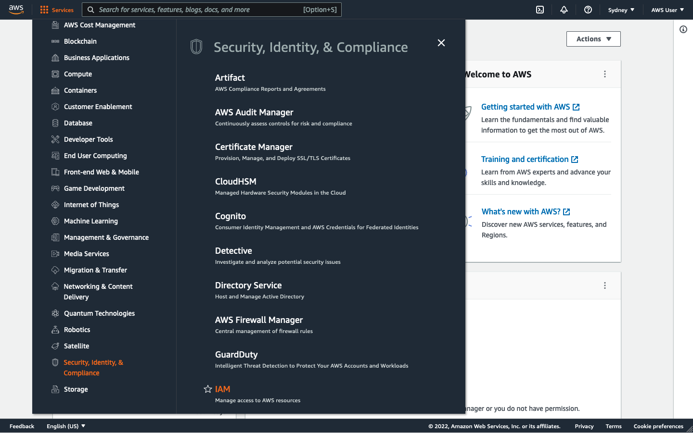Screen dimensions: 693x433
Task: Open the Getting started with AWS link
Action: (526, 107)
